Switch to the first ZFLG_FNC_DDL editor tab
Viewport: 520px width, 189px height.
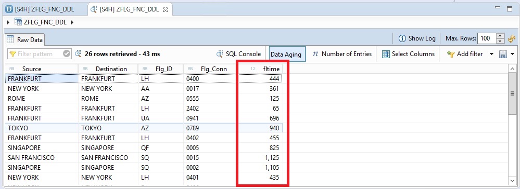pos(41,9)
